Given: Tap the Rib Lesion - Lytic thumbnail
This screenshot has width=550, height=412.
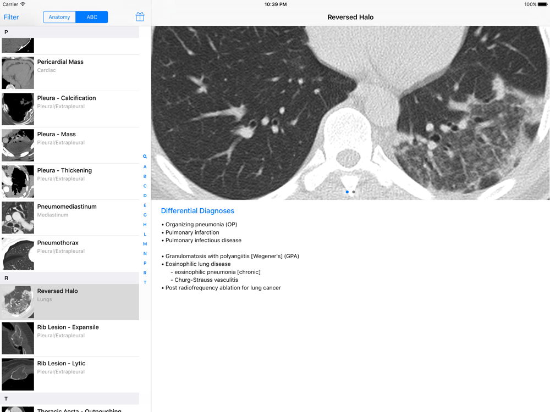Looking at the screenshot, I should tap(18, 374).
